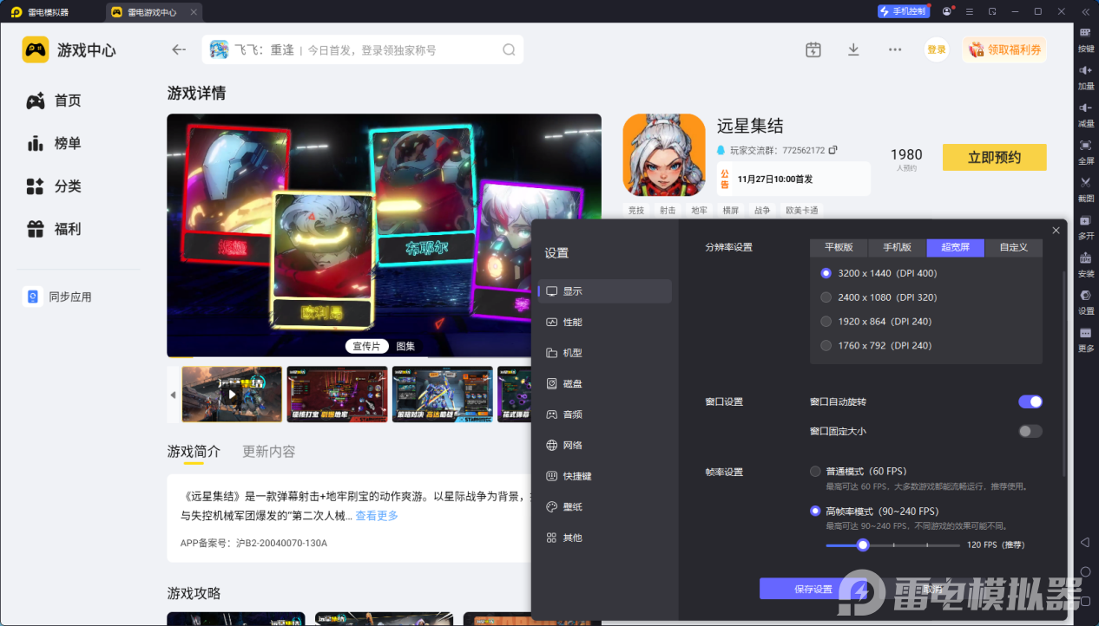The image size is (1099, 626).
Task: Toggle the 窗口自动旋转 switch
Action: click(1030, 401)
